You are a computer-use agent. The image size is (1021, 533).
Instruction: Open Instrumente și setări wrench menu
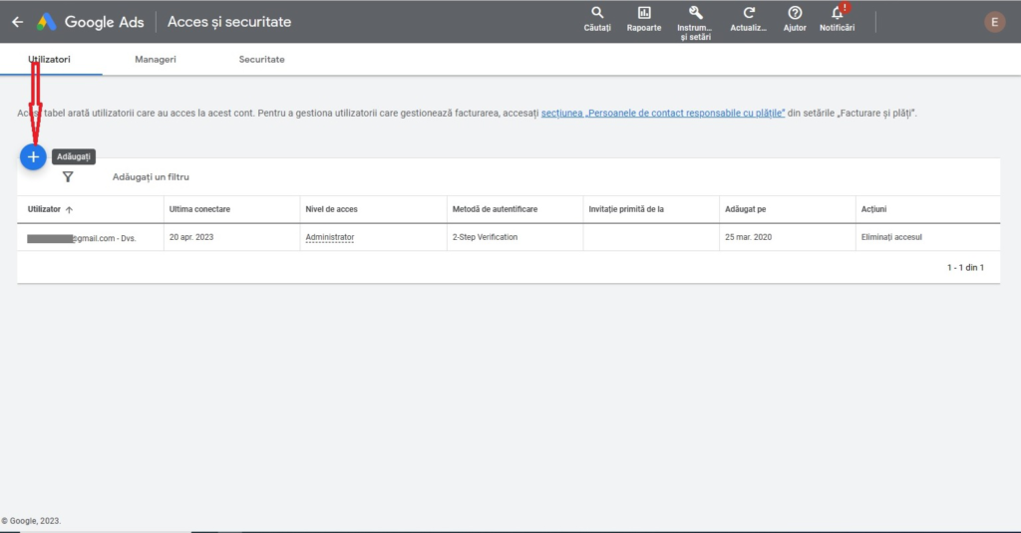click(695, 23)
